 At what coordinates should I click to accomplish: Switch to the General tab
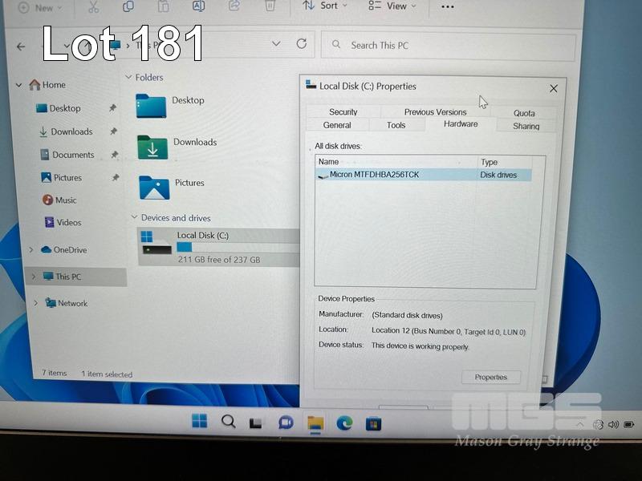coord(337,125)
